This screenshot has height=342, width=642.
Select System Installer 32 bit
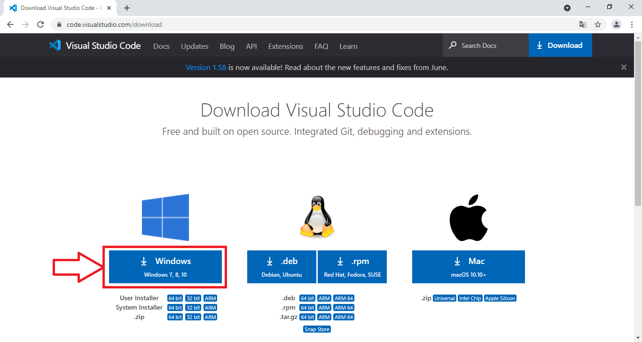coord(193,308)
